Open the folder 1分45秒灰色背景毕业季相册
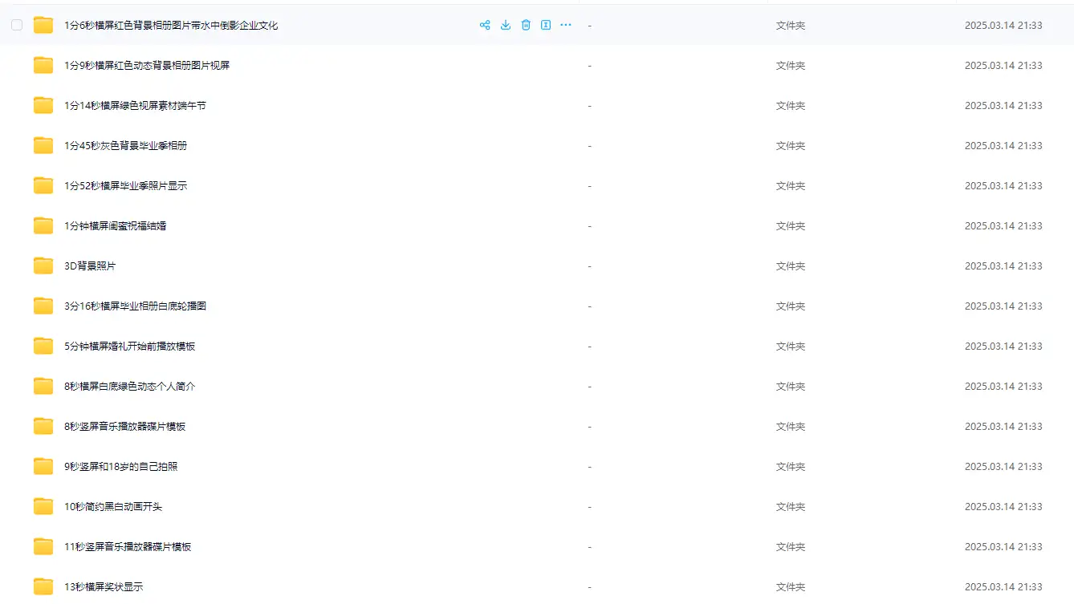1074x604 pixels. tap(126, 146)
